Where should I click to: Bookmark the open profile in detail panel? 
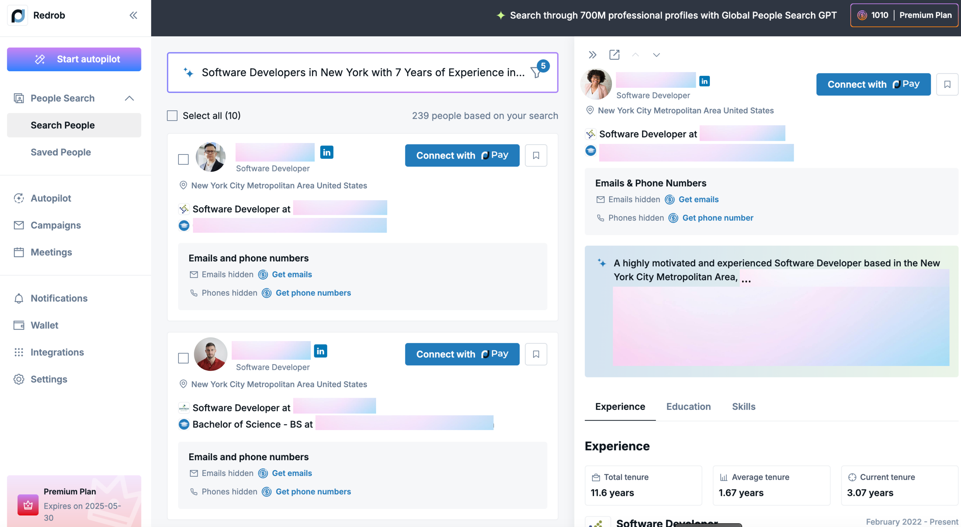(x=947, y=84)
